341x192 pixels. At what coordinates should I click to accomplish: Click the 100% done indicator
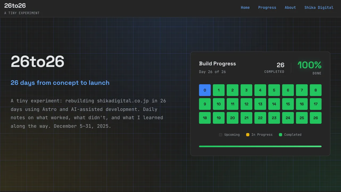point(310,65)
